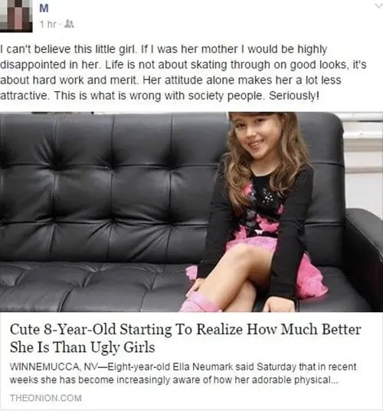Click the friends audience icon beside timestamp

pos(69,24)
